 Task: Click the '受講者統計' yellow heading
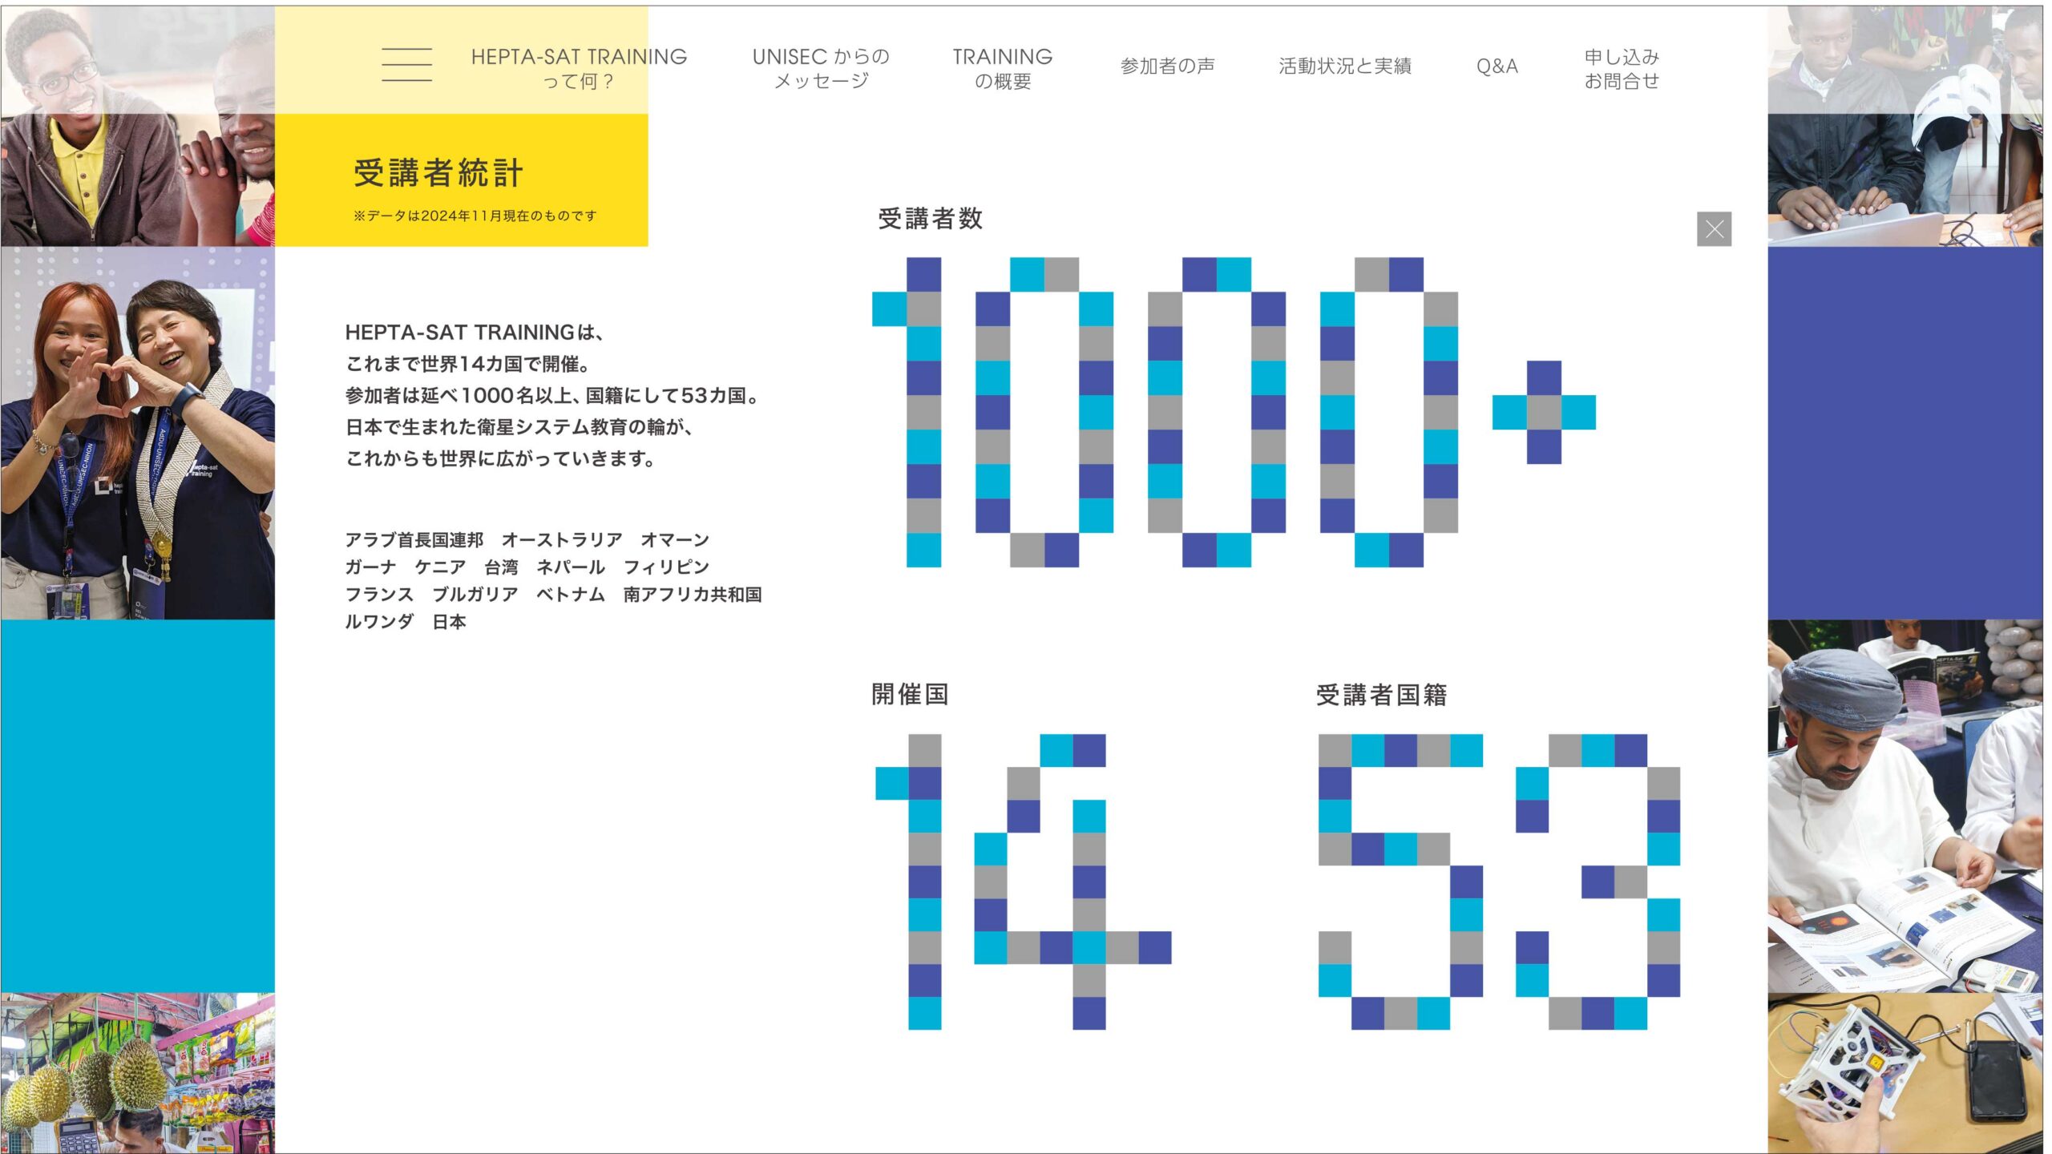438,173
